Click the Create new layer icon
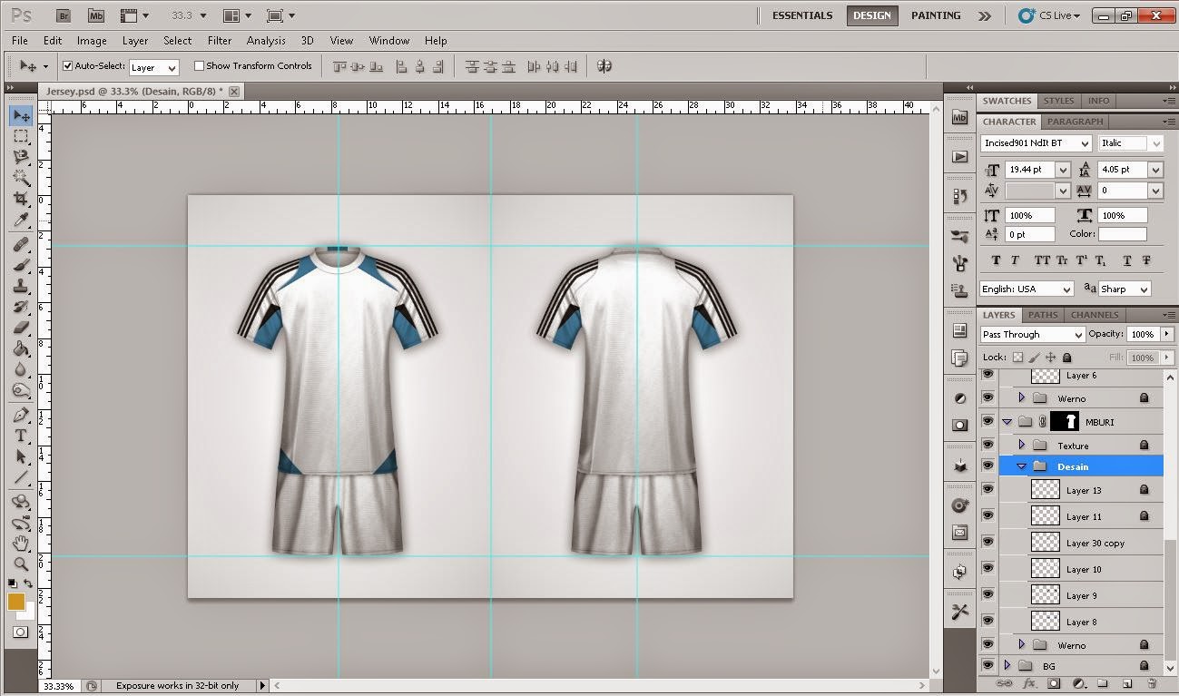 coord(1127,683)
